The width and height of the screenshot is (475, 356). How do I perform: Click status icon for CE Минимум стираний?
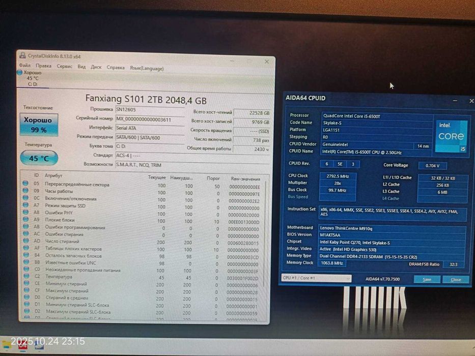26,283
